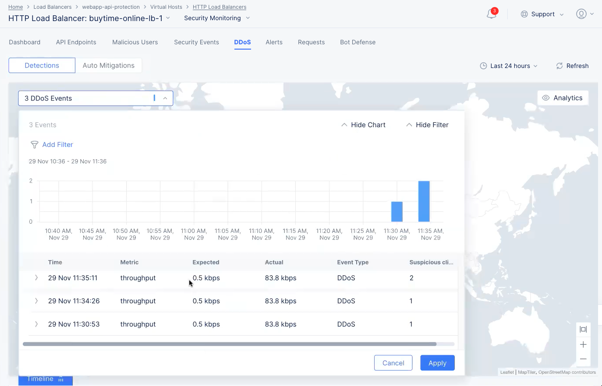Open the notifications bell

tap(491, 14)
